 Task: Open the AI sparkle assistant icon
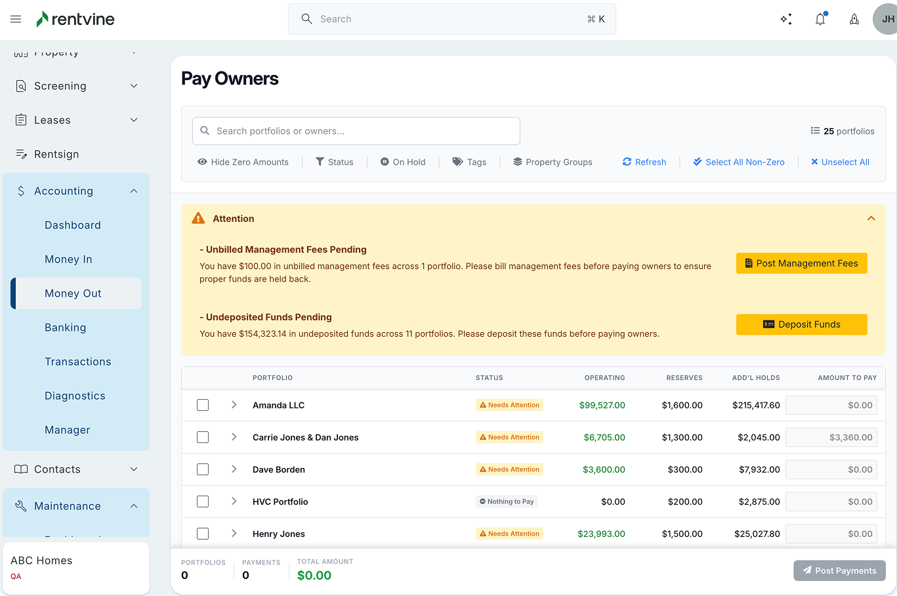pyautogui.click(x=786, y=19)
